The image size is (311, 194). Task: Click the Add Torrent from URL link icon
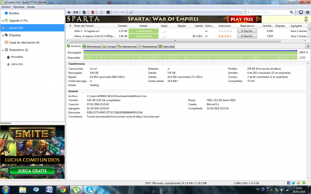click(75, 12)
